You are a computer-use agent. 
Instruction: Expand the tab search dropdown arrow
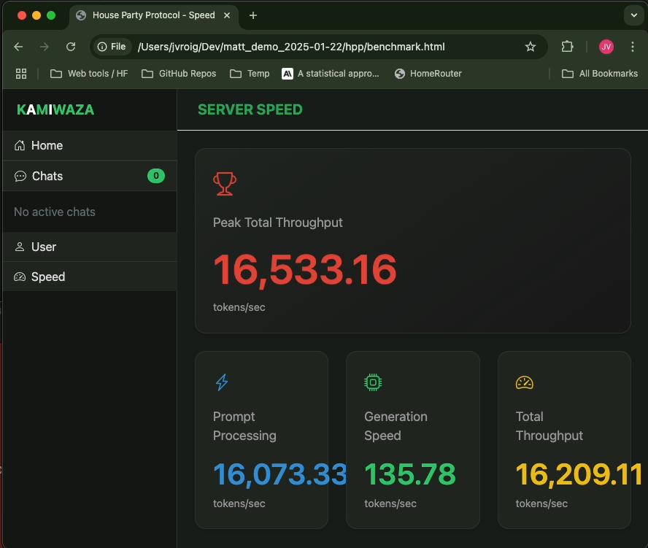(x=633, y=15)
